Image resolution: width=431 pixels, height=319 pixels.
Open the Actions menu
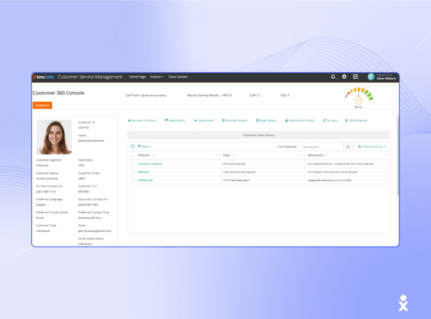pos(156,76)
